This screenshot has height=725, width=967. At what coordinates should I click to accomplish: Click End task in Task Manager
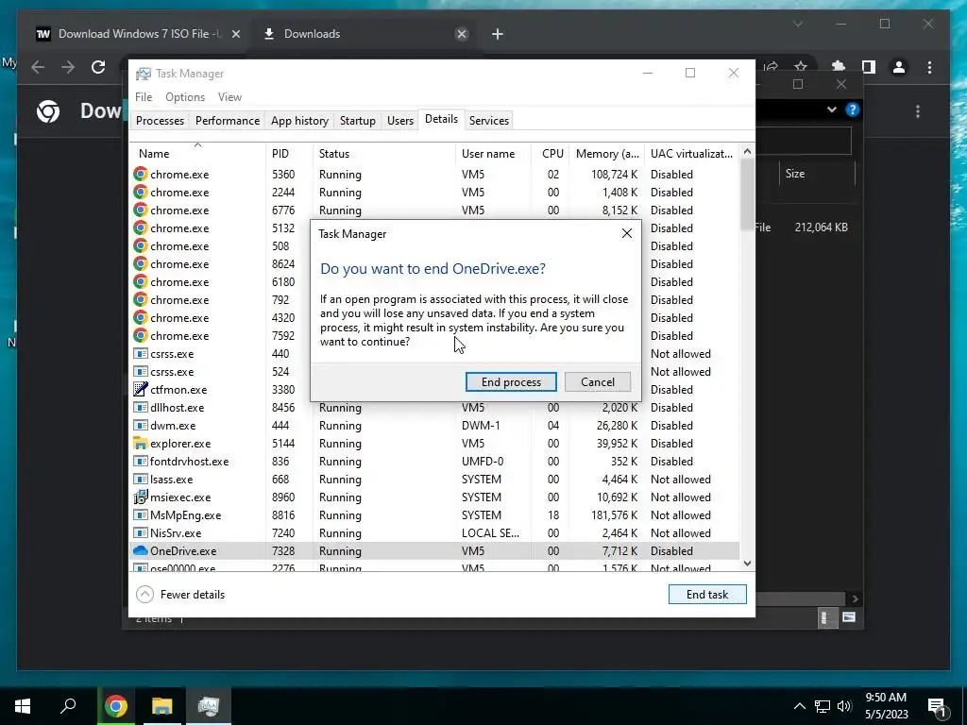point(707,595)
